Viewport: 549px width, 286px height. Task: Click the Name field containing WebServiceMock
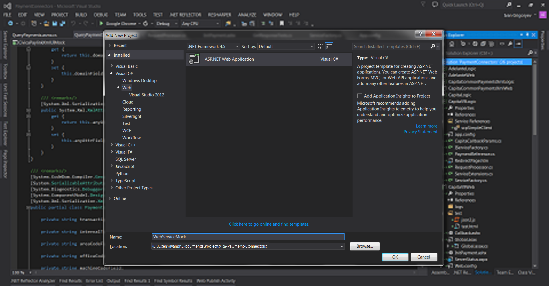pos(248,237)
